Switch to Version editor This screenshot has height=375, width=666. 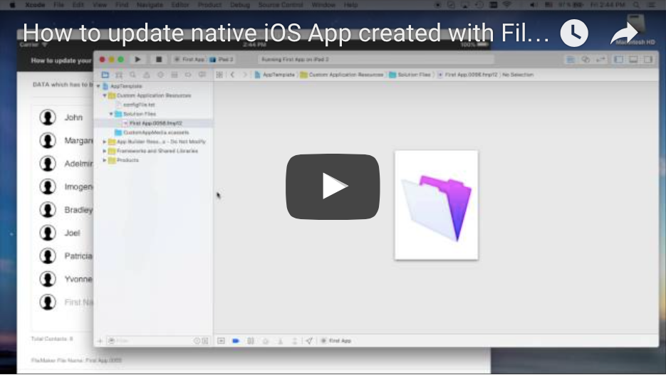point(600,59)
